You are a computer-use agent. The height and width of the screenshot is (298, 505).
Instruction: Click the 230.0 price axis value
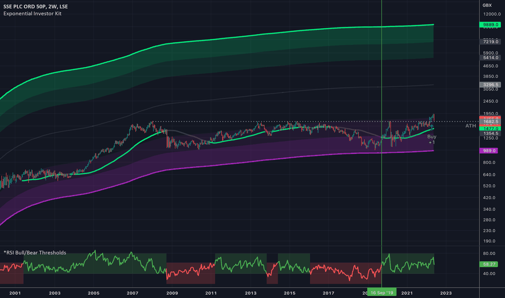click(489, 231)
